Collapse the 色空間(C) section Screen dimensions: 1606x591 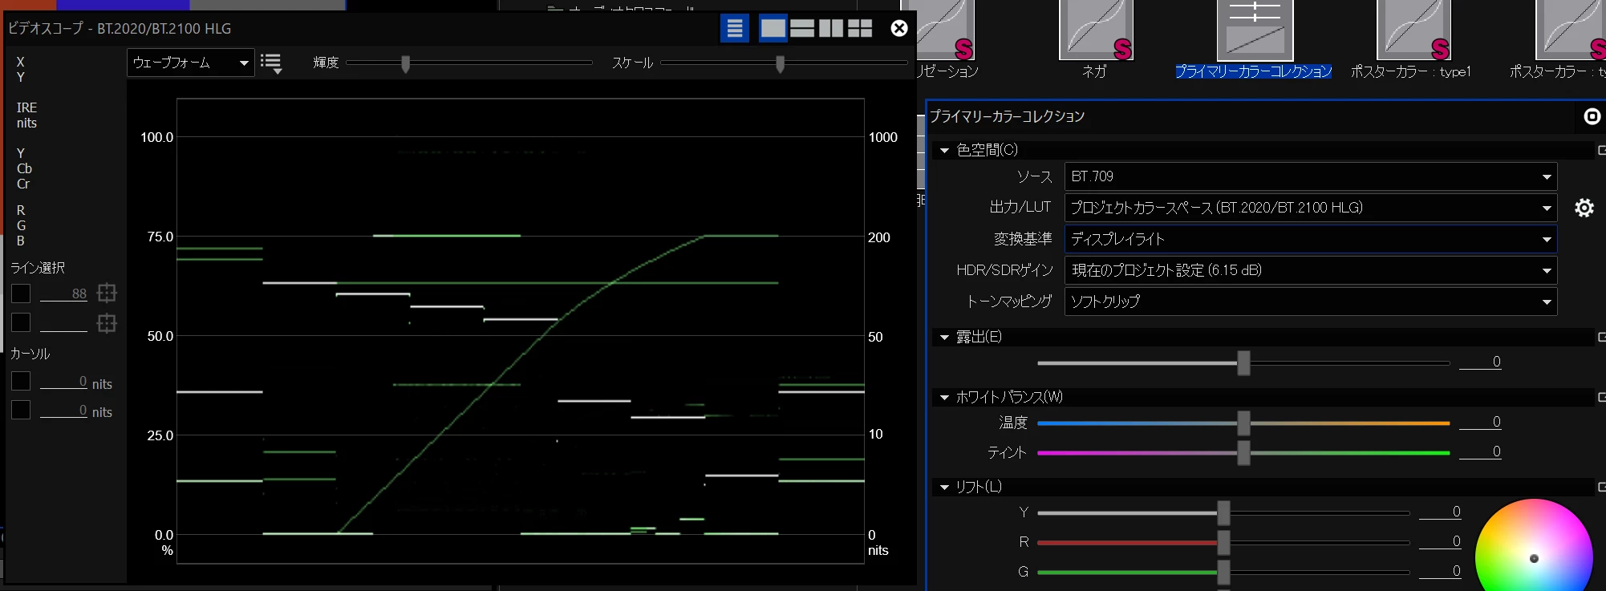pyautogui.click(x=944, y=151)
